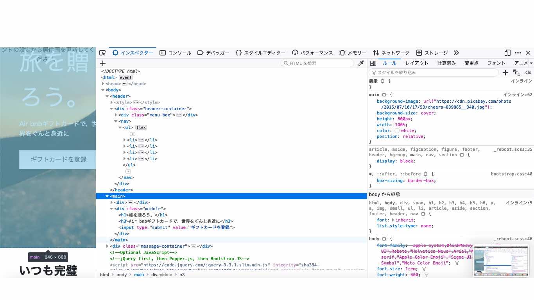The width and height of the screenshot is (534, 300).
Task: Switch to the コンソール tab
Action: pos(176,53)
